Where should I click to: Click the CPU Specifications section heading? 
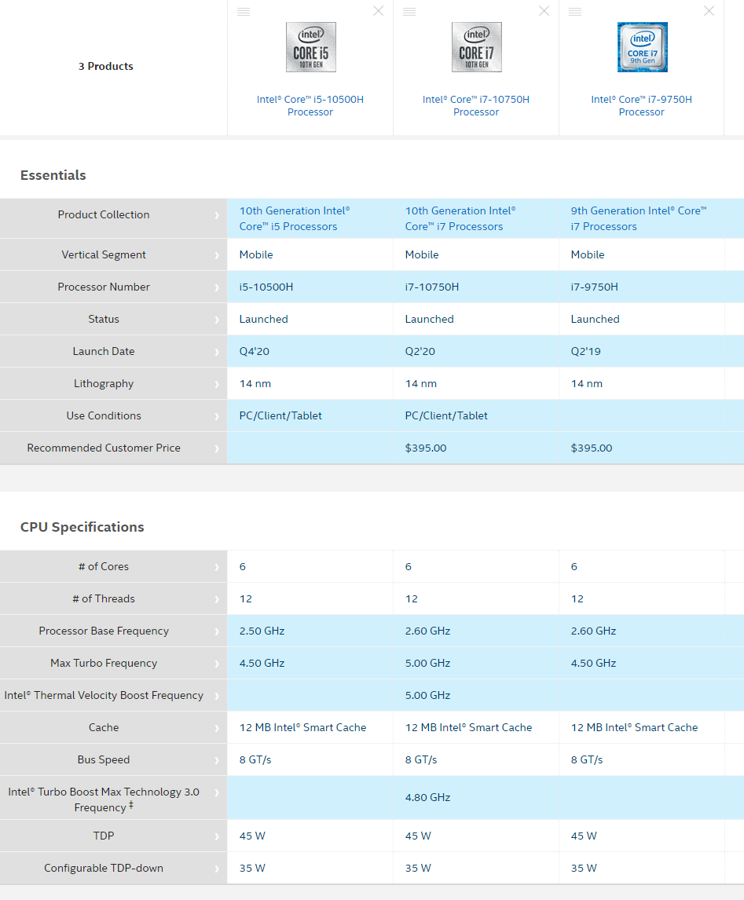click(x=82, y=527)
